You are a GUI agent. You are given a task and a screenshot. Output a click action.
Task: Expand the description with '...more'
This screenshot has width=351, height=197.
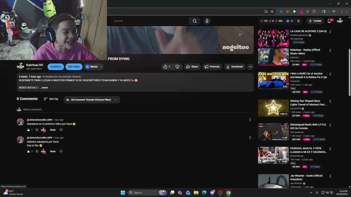tap(44, 88)
